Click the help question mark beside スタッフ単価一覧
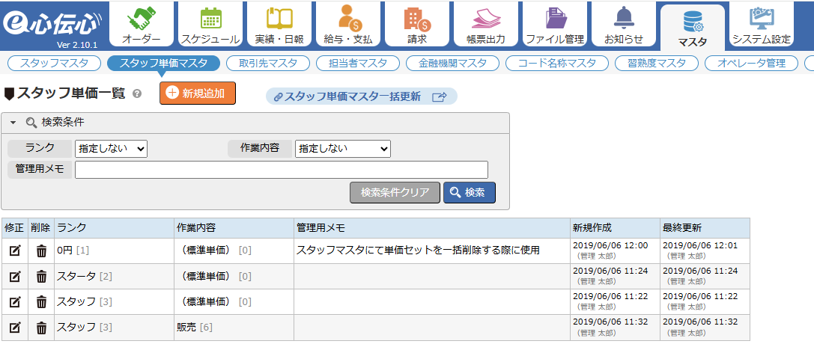Viewport: 814px width, 344px height. pyautogui.click(x=137, y=94)
